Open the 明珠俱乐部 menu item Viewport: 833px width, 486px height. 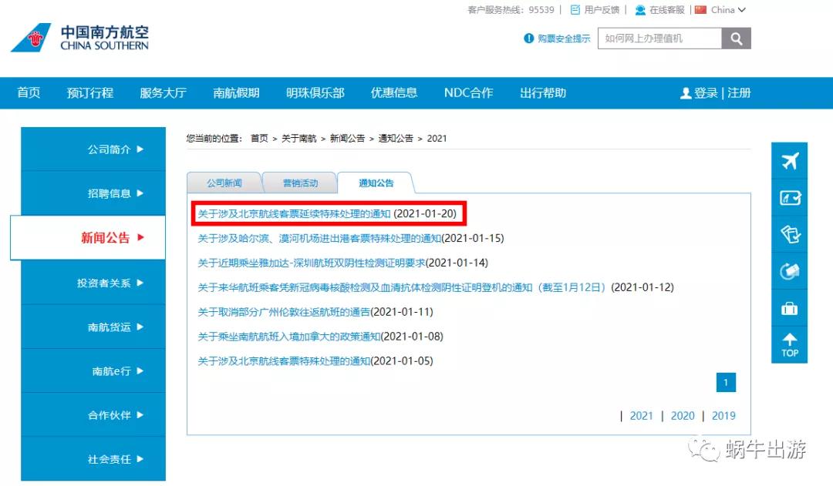pos(317,92)
